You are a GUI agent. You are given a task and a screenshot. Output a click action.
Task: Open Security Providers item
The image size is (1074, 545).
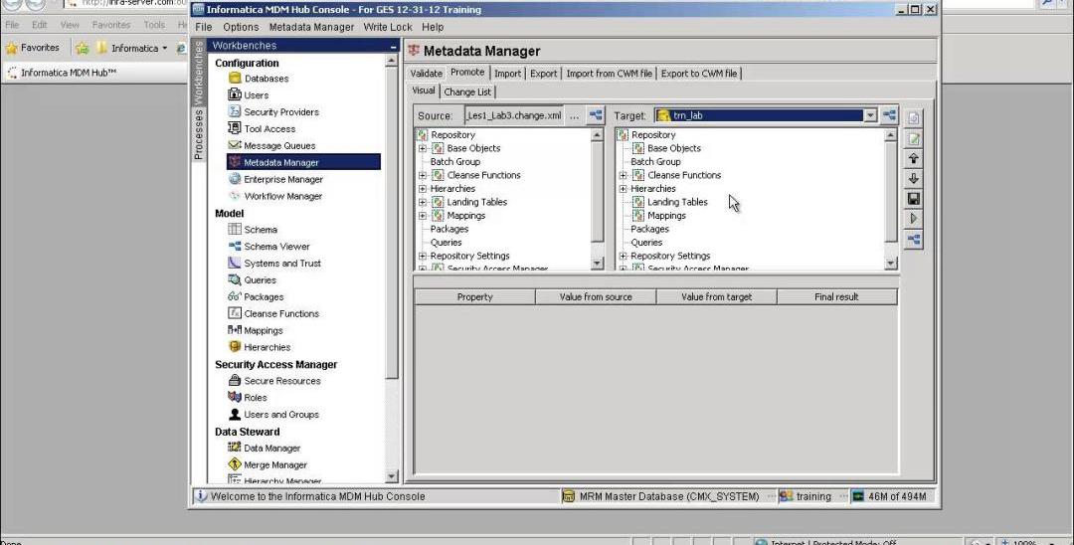(x=273, y=111)
